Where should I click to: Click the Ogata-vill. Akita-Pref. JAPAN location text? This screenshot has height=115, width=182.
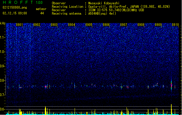[129, 7]
